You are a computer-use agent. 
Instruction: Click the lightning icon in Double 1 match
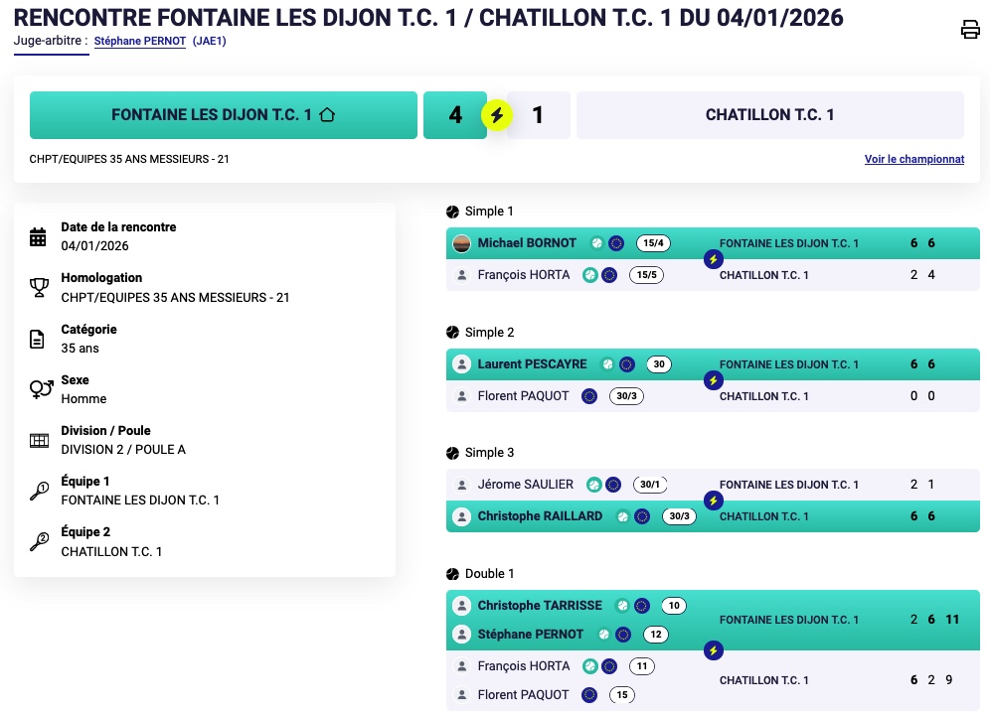(x=713, y=650)
